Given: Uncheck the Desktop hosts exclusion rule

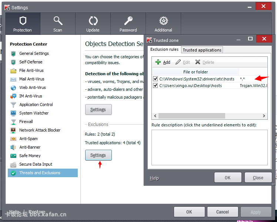Looking at the screenshot, I should point(155,86).
